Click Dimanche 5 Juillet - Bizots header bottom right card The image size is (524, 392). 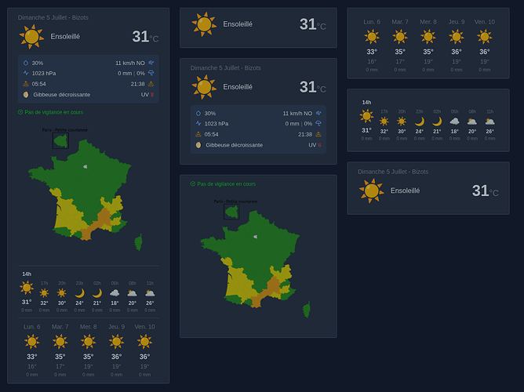click(x=393, y=172)
